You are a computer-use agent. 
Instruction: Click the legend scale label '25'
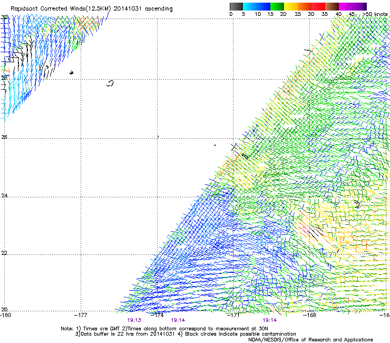click(298, 14)
